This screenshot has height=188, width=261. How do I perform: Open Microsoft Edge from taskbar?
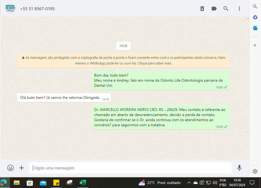click(x=4, y=183)
